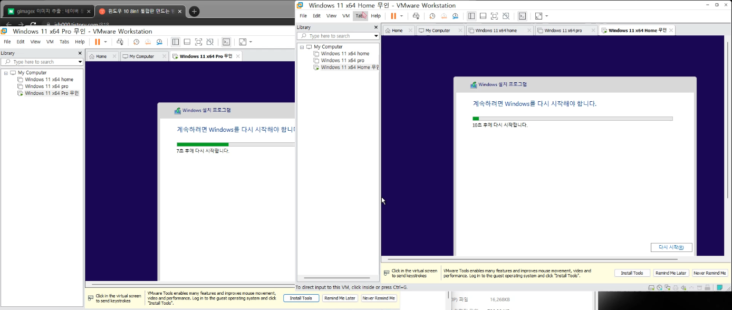Open library search dropdown in the Pro window
Image resolution: width=732 pixels, height=310 pixels.
80,62
